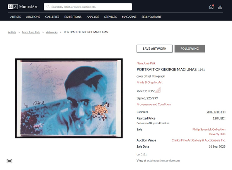Open the fullscreen image viewer icon
Image resolution: width=232 pixels, height=170 pixels.
tap(9, 161)
